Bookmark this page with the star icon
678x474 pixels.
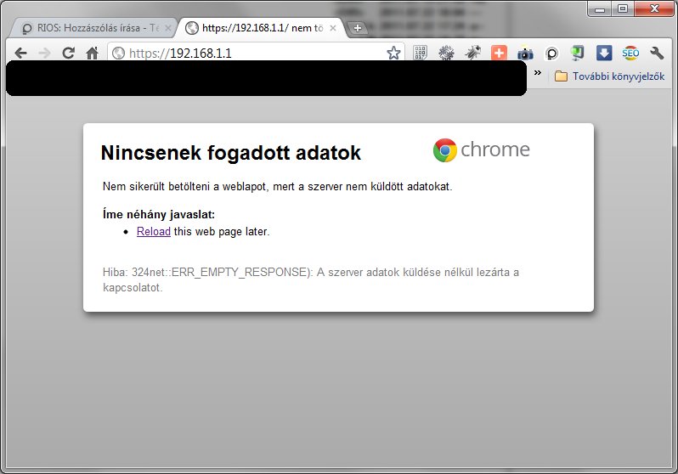pos(393,54)
